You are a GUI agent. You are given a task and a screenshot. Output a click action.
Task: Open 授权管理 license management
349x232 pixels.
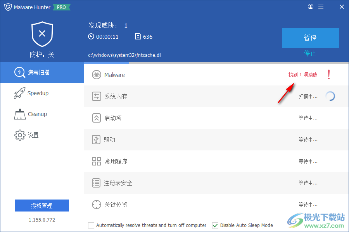(x=42, y=206)
